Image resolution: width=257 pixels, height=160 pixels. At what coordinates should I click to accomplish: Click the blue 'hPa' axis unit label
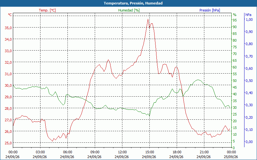pyautogui.click(x=248, y=15)
